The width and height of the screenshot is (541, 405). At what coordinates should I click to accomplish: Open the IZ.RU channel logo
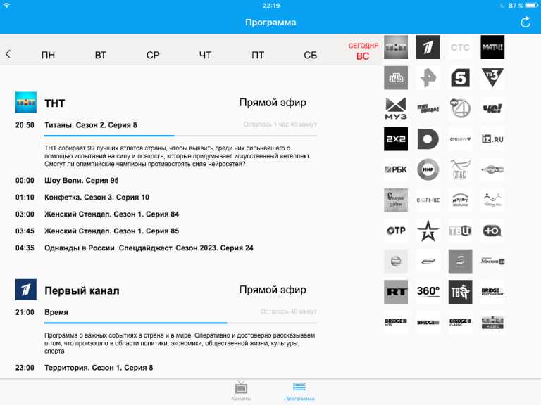coord(492,139)
